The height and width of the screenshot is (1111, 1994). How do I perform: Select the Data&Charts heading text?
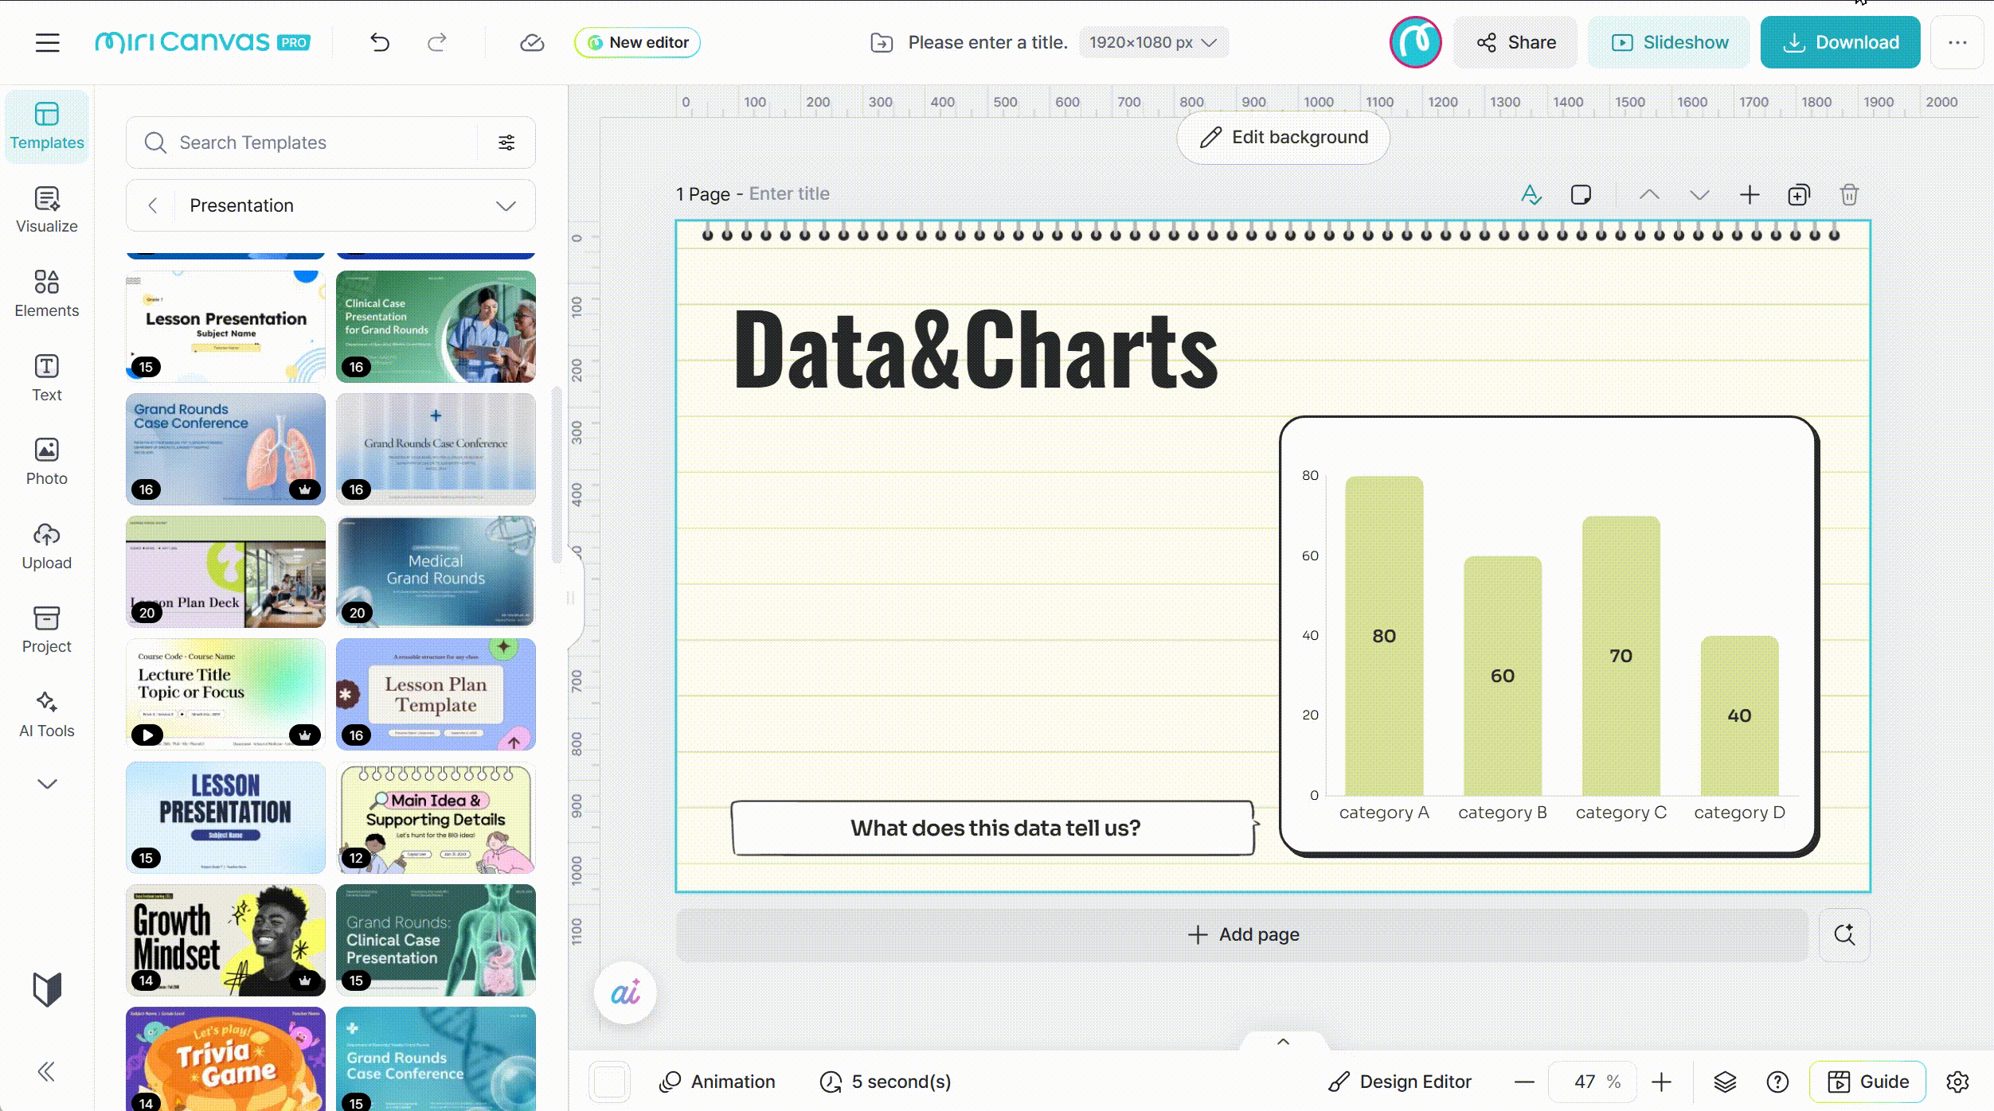pyautogui.click(x=975, y=351)
